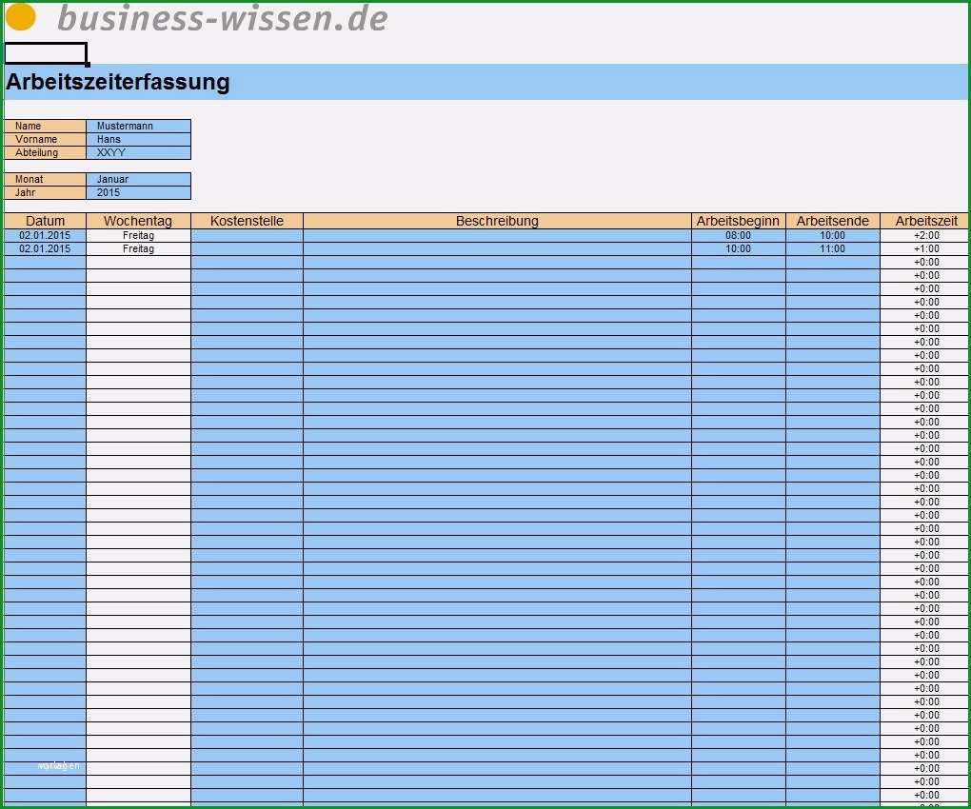Click the Monat label cell
Image resolution: width=971 pixels, height=809 pixels.
tap(45, 179)
